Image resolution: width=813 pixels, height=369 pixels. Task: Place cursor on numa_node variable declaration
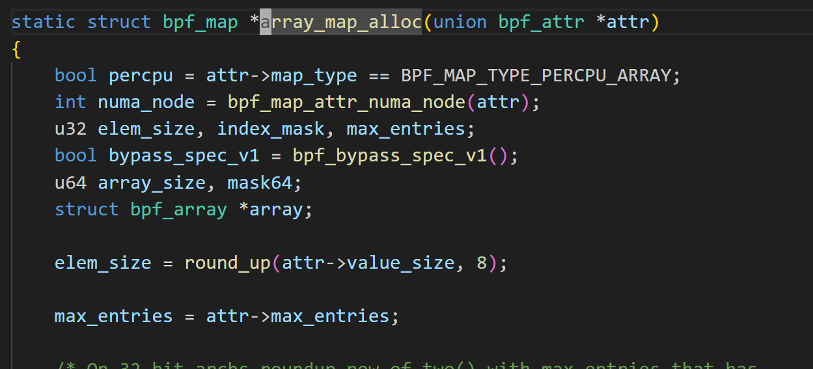(x=146, y=102)
